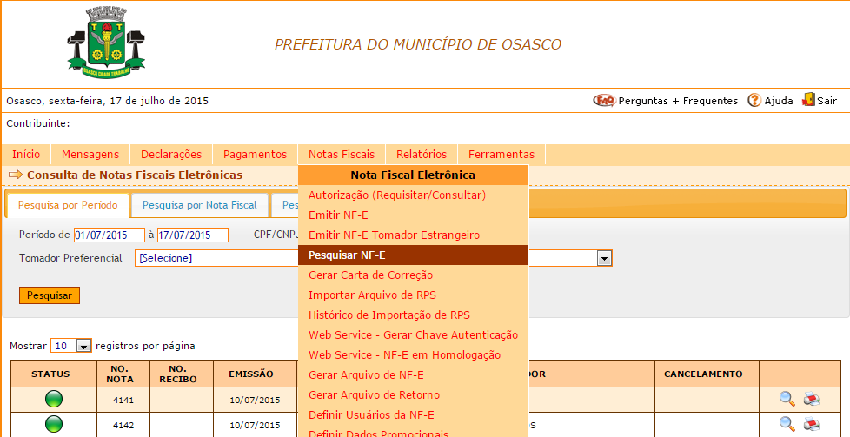Open the Notas Fiscais menu
Screen dimensions: 850x437
click(341, 155)
